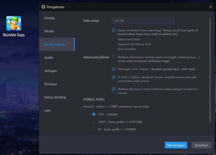Close the Pengaturan settings window
The image size is (216, 155).
pyautogui.click(x=210, y=7)
